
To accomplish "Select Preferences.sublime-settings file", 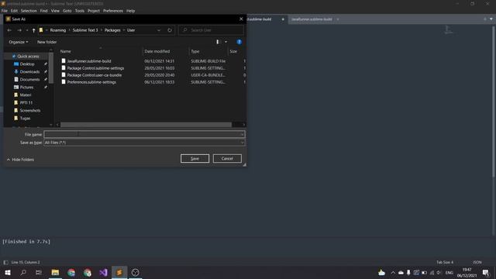I will 91,82.
